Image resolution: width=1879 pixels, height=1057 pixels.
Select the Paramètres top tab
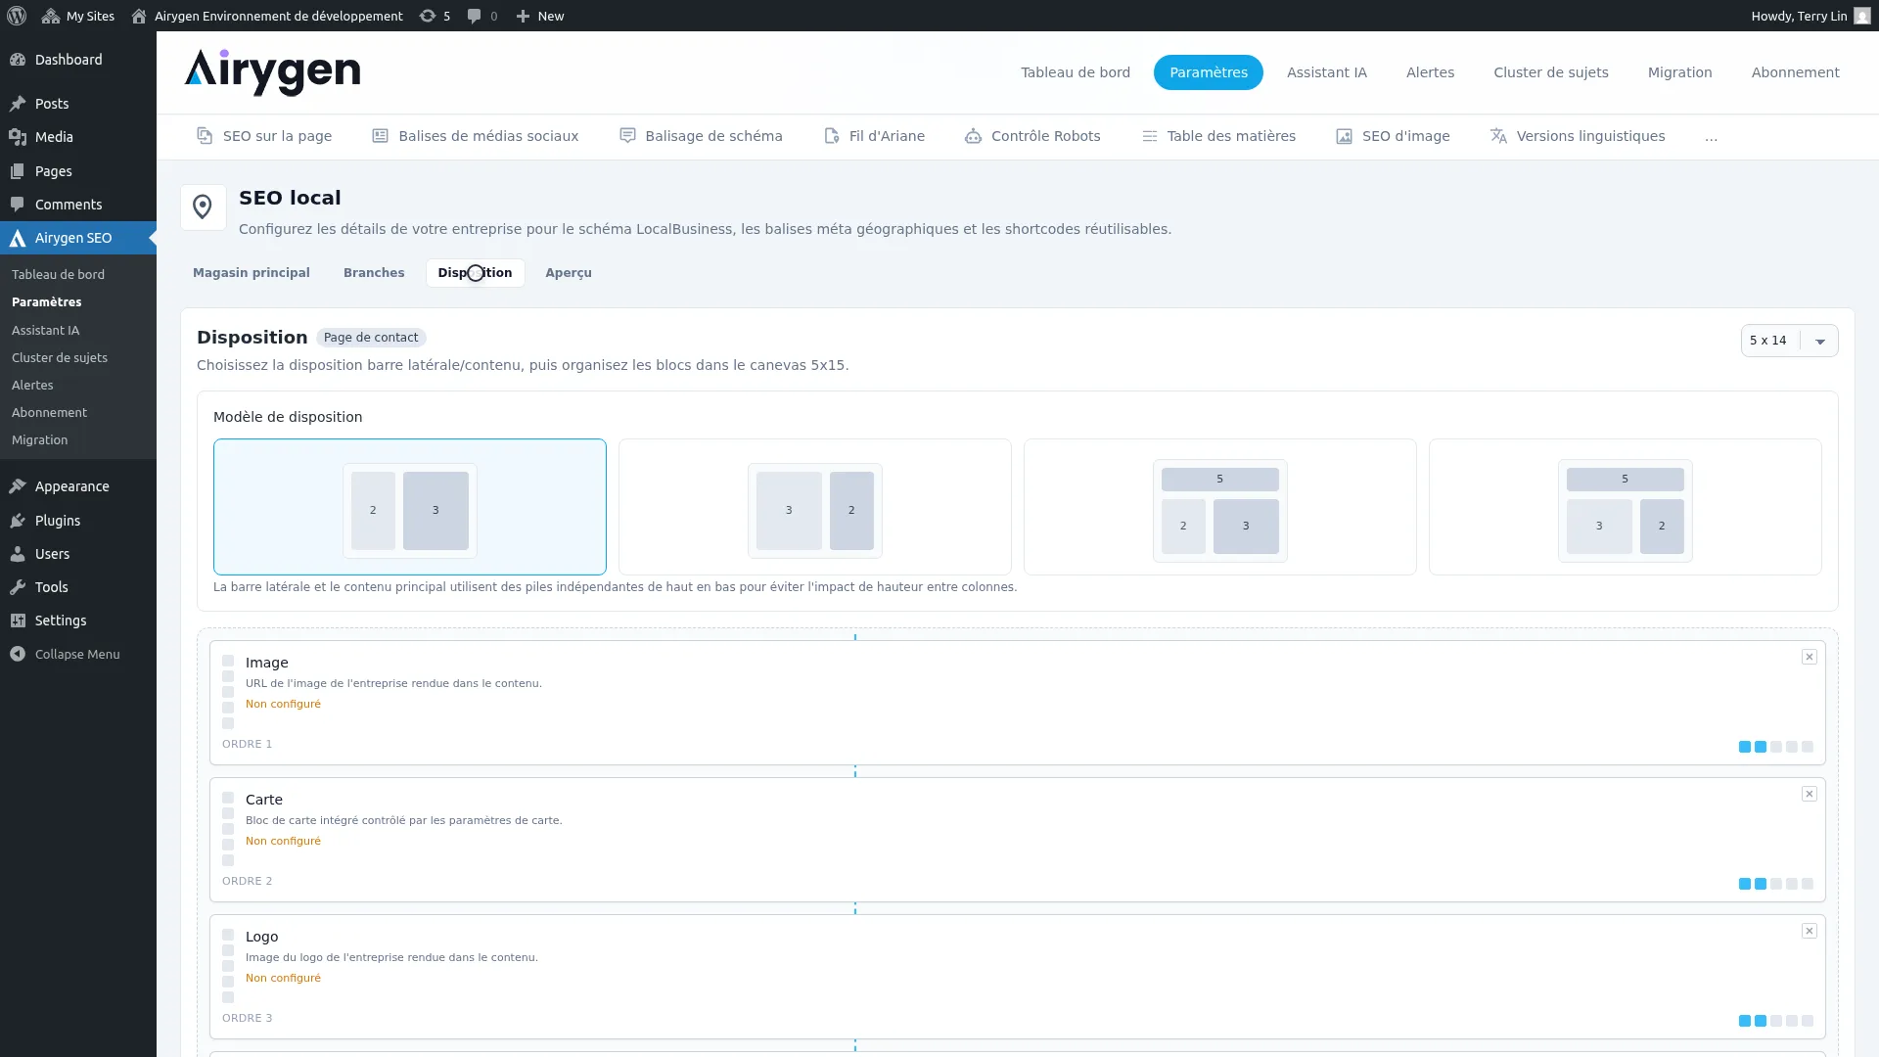coord(1209,72)
